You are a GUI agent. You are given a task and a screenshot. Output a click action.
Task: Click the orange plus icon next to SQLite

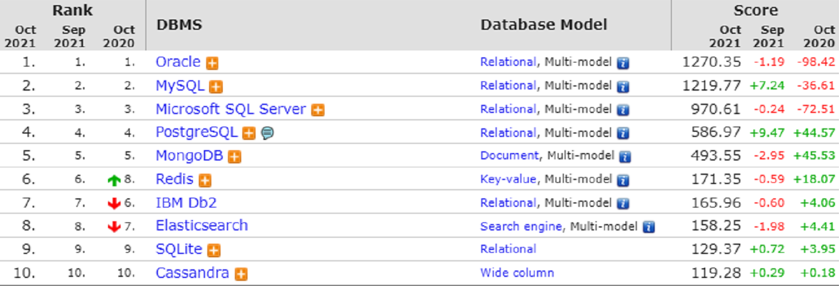tap(214, 250)
